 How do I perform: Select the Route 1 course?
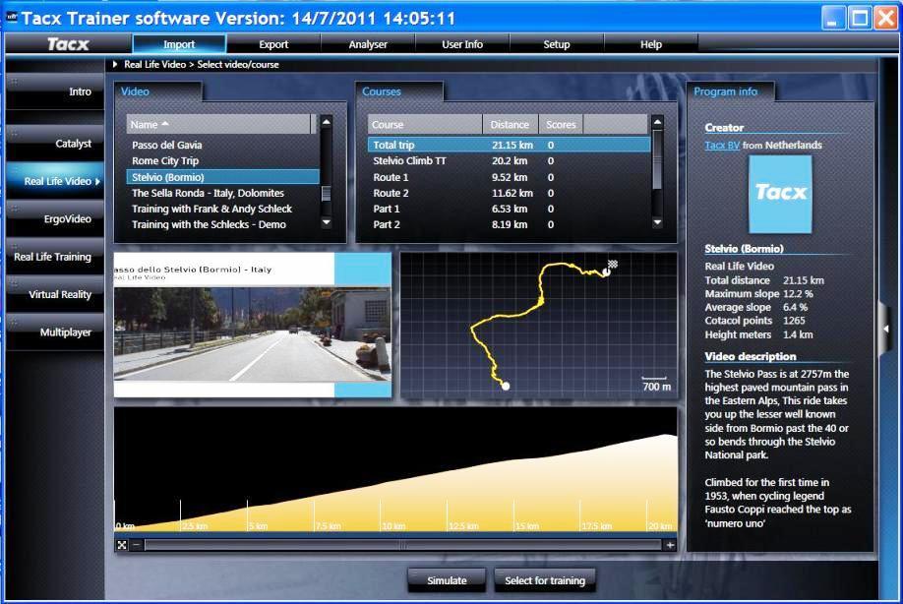click(x=510, y=177)
